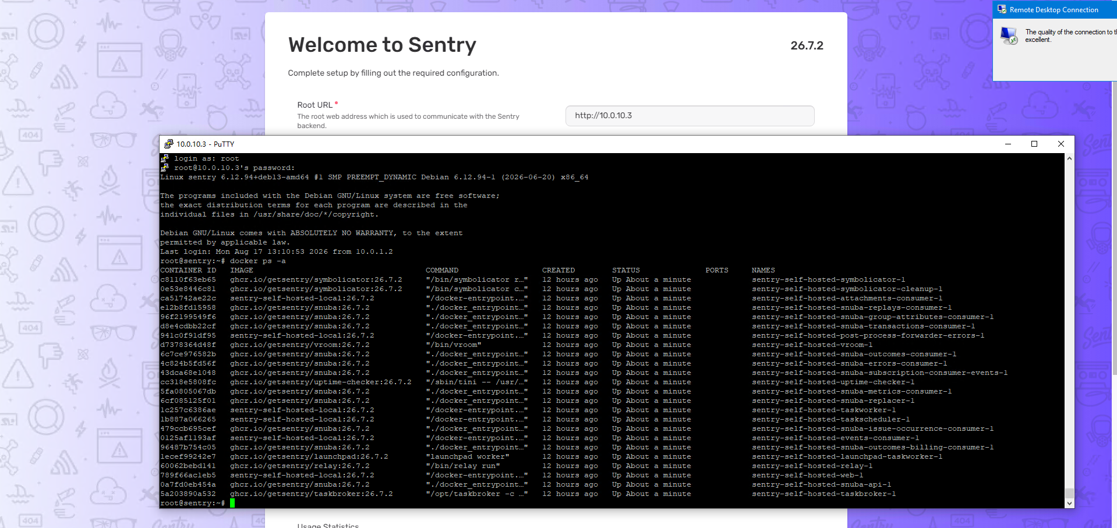Click container ID c8110f63eb65
The width and height of the screenshot is (1117, 528).
tap(188, 279)
